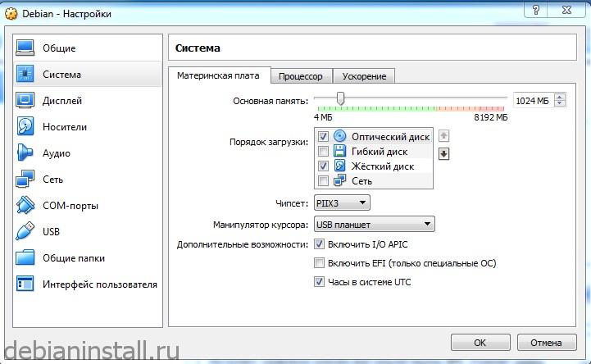Image resolution: width=591 pixels, height=364 pixels.
Task: Switch to Ускорение tab
Action: tap(364, 76)
